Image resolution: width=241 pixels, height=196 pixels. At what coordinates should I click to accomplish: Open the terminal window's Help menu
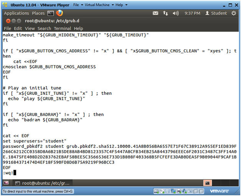click(x=78, y=28)
